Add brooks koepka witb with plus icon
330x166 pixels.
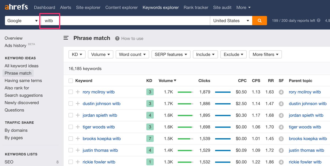pos(78,139)
